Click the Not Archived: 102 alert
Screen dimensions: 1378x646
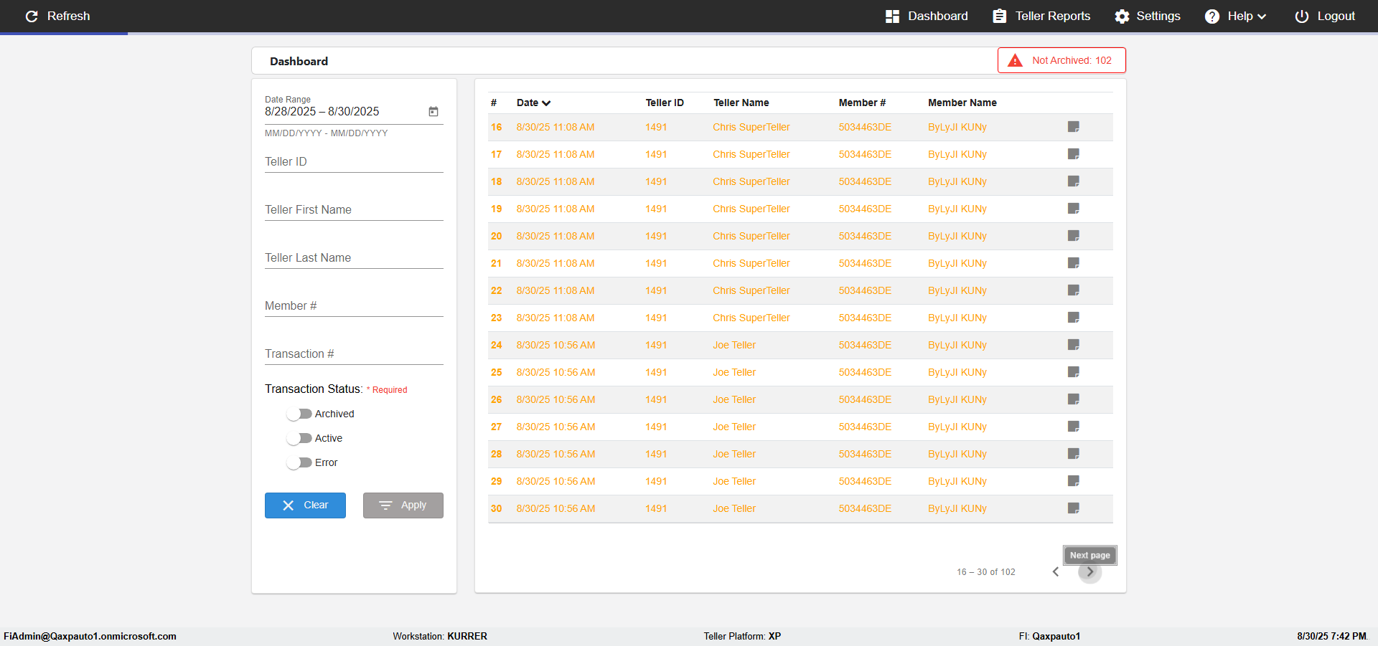coord(1061,60)
